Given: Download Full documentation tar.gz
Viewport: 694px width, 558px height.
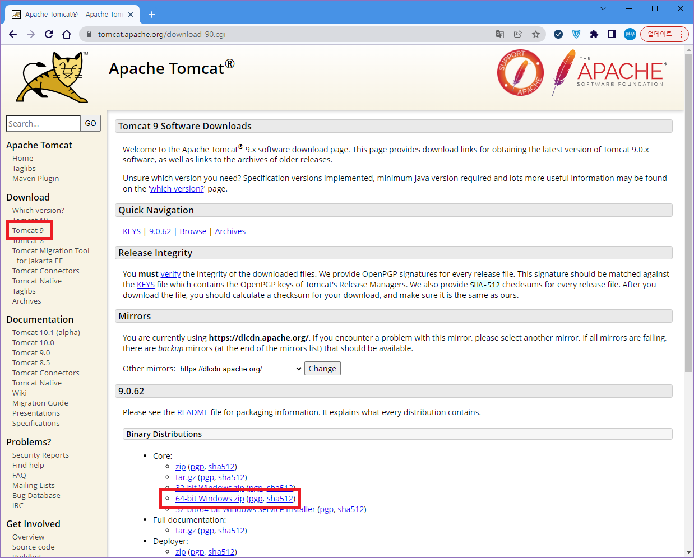Looking at the screenshot, I should [186, 531].
